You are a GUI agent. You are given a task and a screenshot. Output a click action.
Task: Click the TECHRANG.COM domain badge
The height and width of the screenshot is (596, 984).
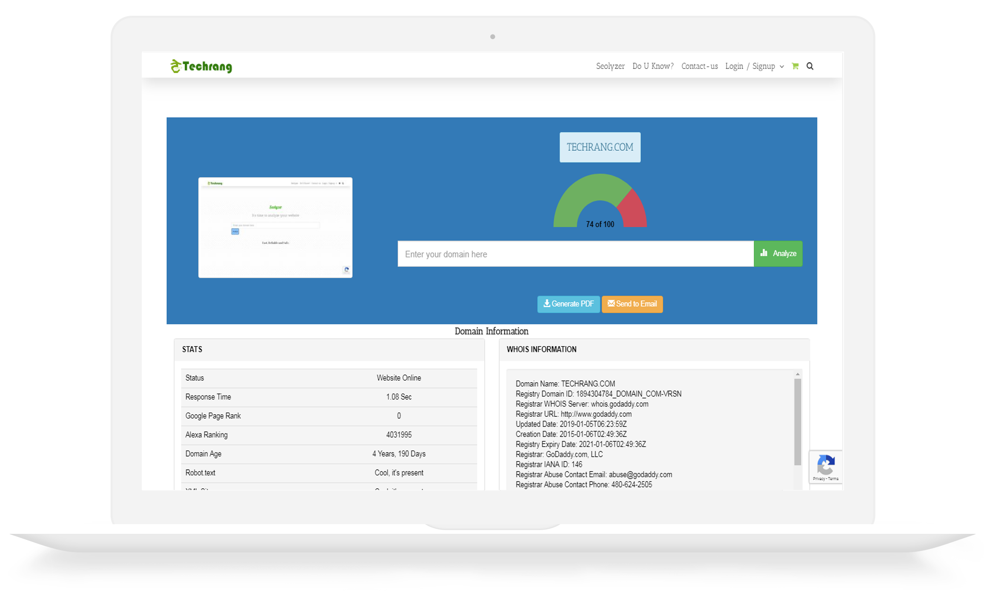pos(600,147)
